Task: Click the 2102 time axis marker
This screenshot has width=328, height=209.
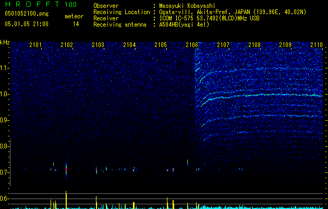Action: coord(67,44)
